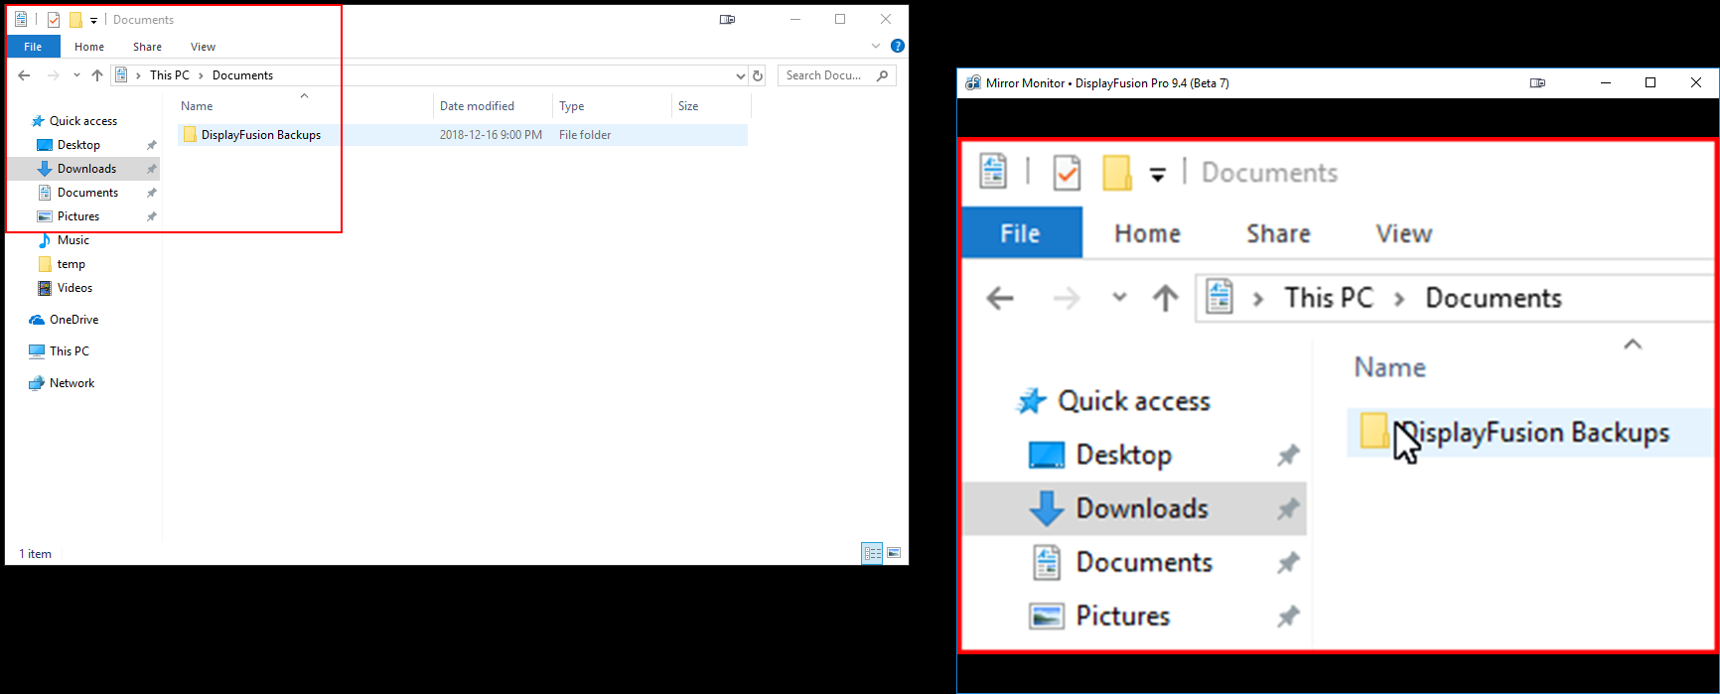This screenshot has height=694, width=1720.
Task: Click the Search Documents input field
Action: pyautogui.click(x=824, y=75)
